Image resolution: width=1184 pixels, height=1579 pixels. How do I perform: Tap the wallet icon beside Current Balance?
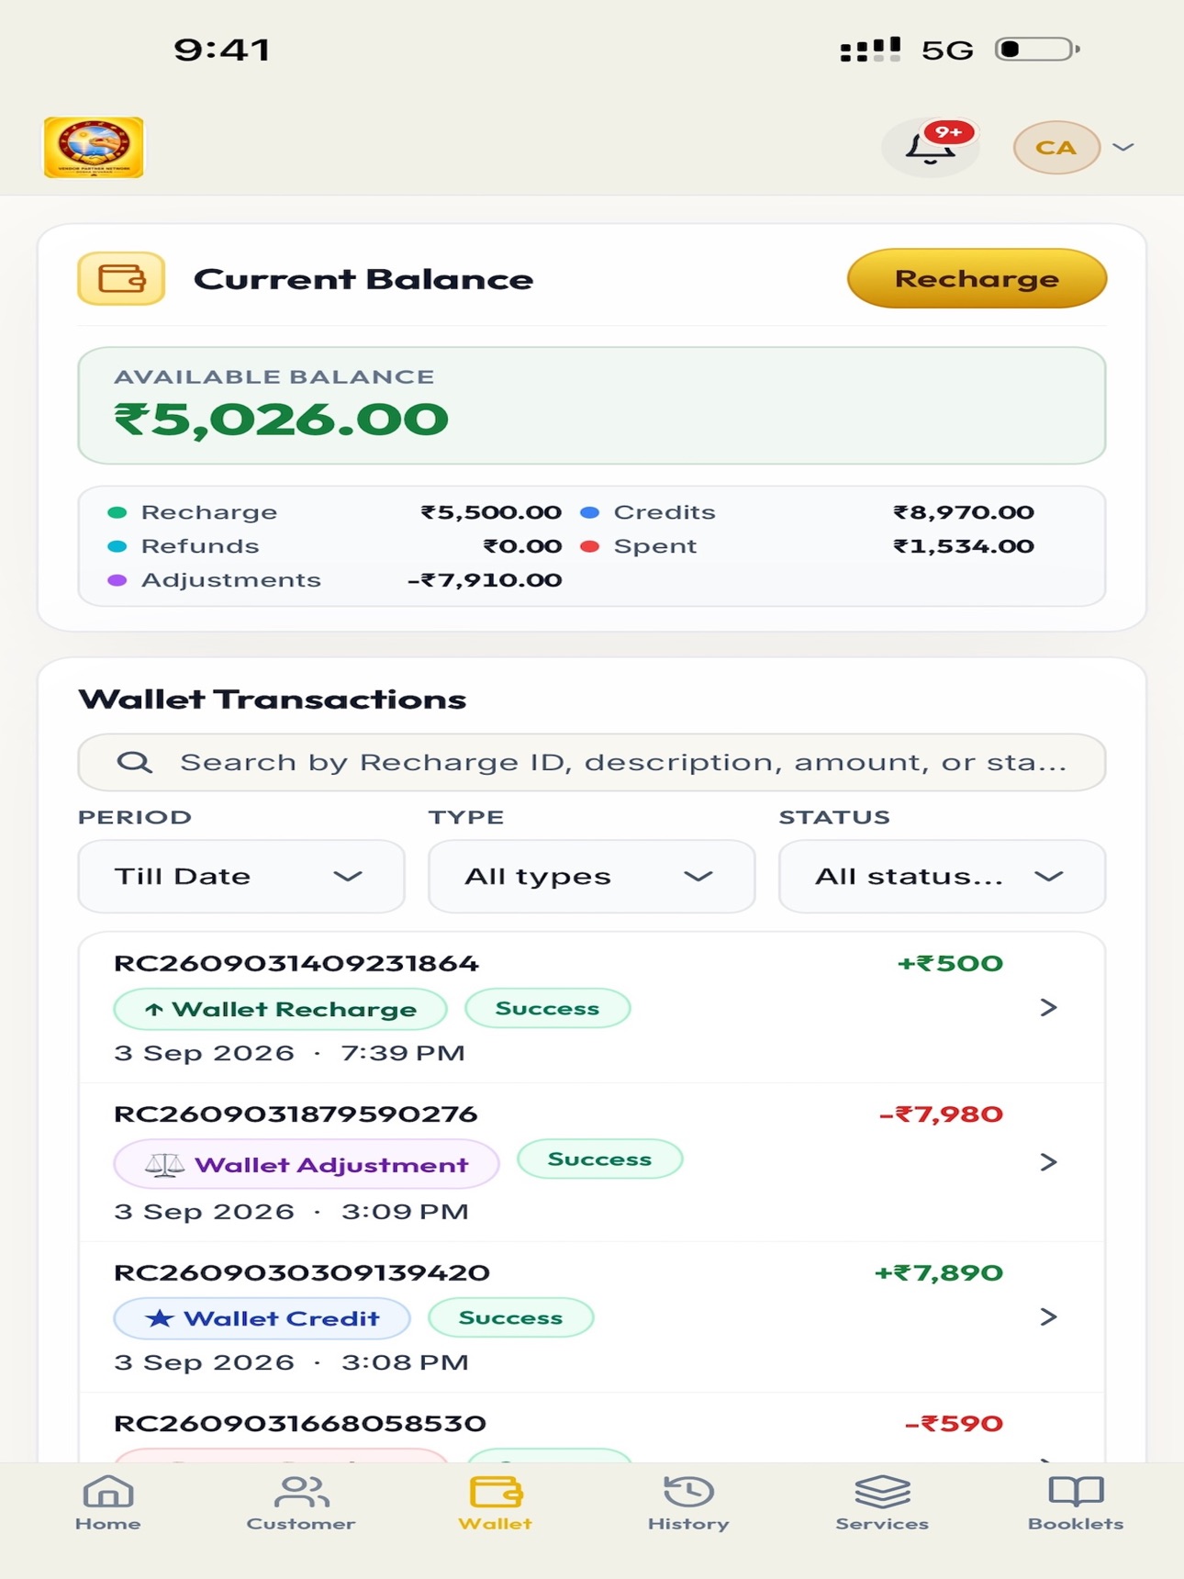point(121,278)
